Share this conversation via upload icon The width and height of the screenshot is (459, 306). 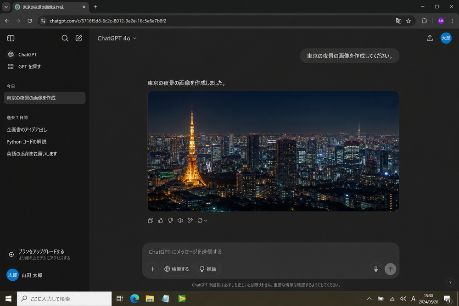click(x=430, y=38)
